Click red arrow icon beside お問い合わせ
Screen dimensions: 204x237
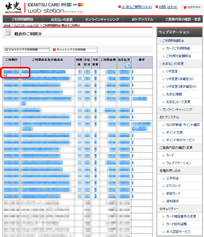tap(157, 7)
